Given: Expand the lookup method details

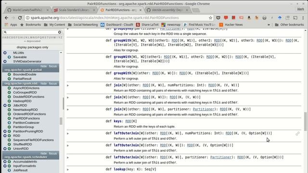Looking at the screenshot, I should pyautogui.click(x=68, y=169).
